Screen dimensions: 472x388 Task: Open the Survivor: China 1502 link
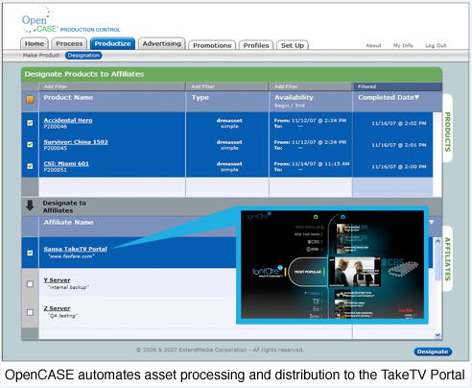[76, 142]
